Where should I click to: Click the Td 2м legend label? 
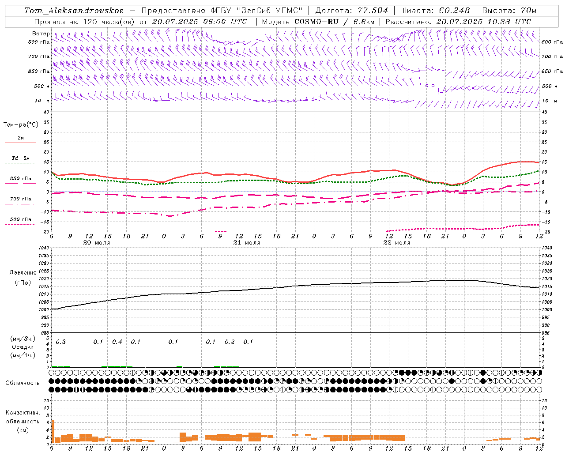tap(20, 158)
